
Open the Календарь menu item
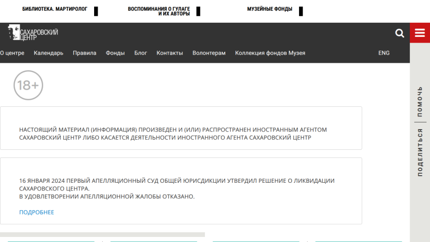(x=49, y=53)
